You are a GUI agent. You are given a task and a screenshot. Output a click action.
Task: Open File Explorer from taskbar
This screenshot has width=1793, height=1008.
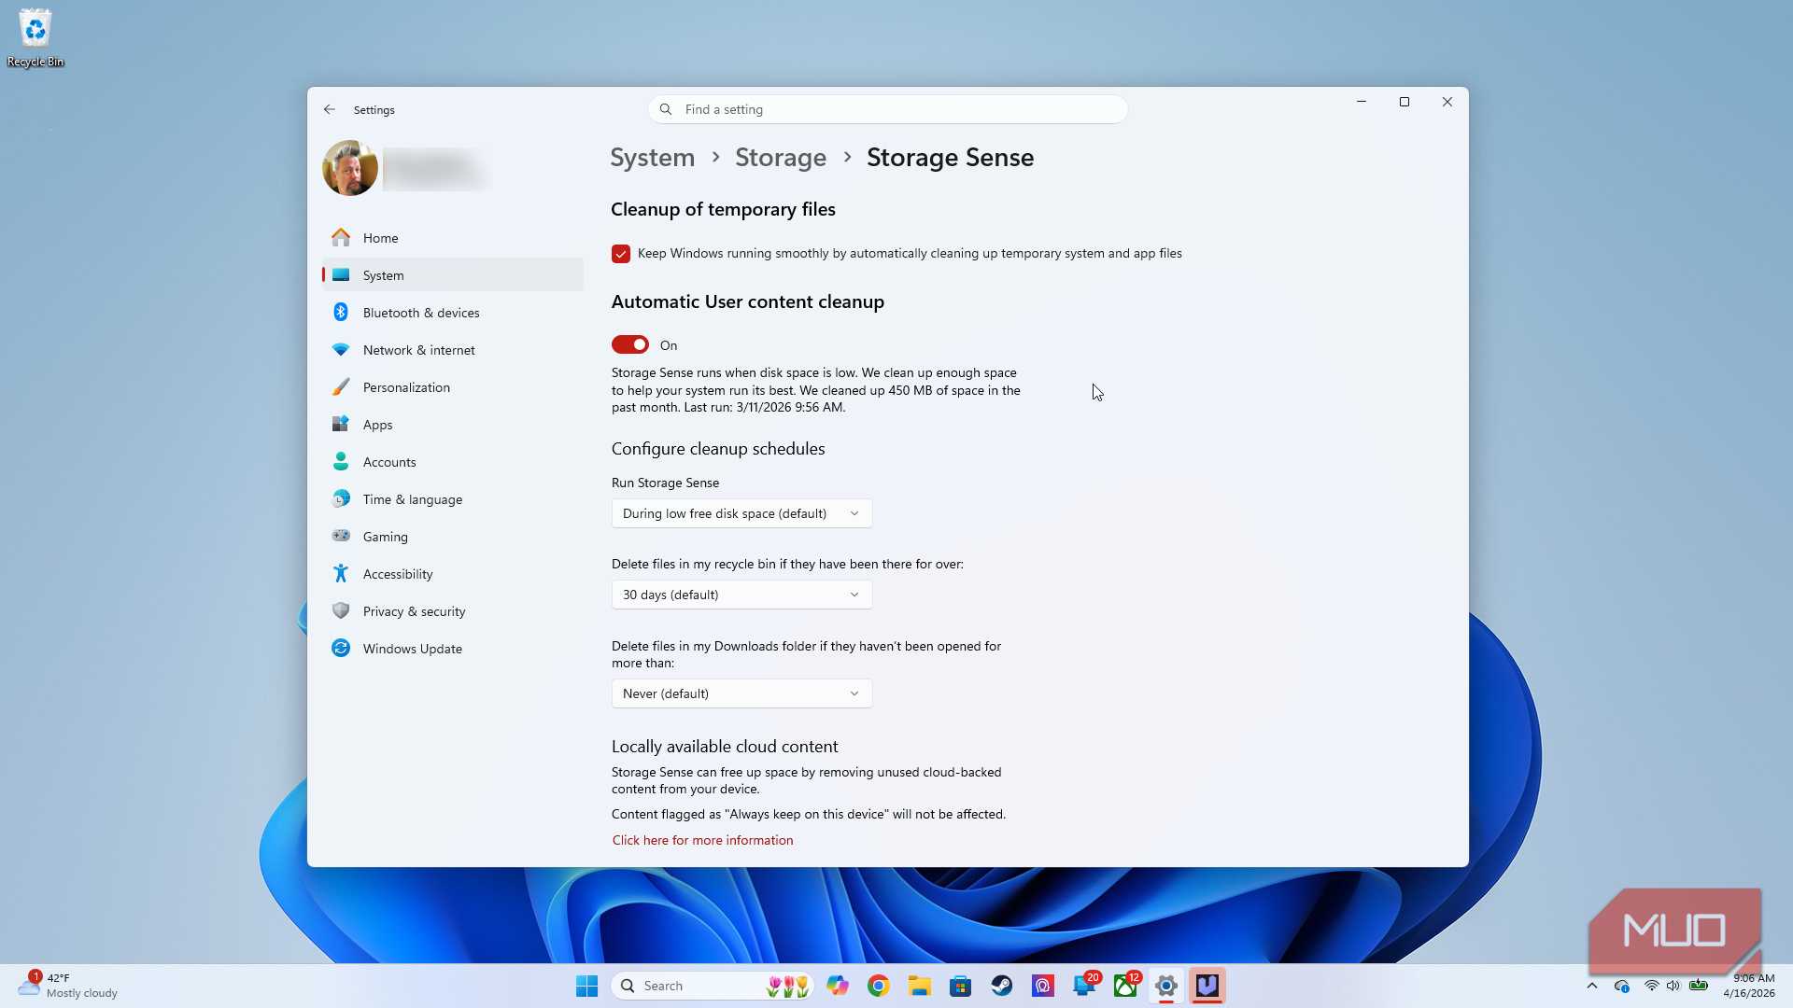click(920, 986)
